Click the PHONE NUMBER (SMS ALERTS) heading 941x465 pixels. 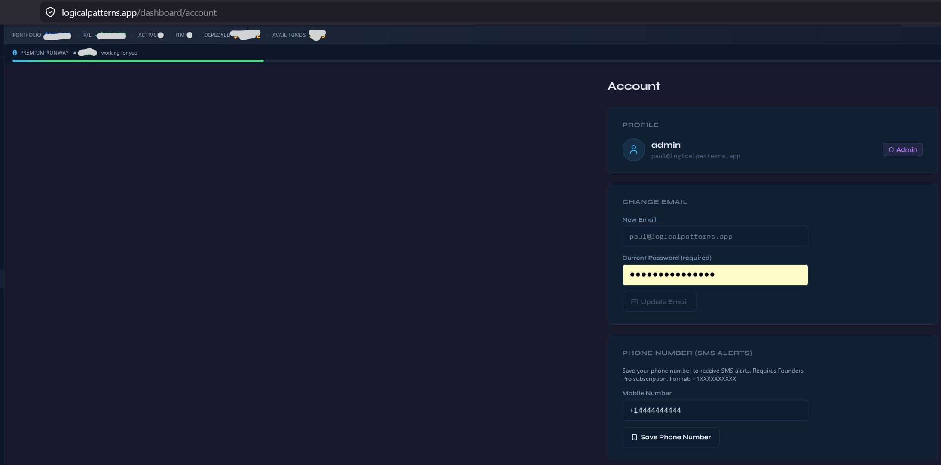point(687,353)
